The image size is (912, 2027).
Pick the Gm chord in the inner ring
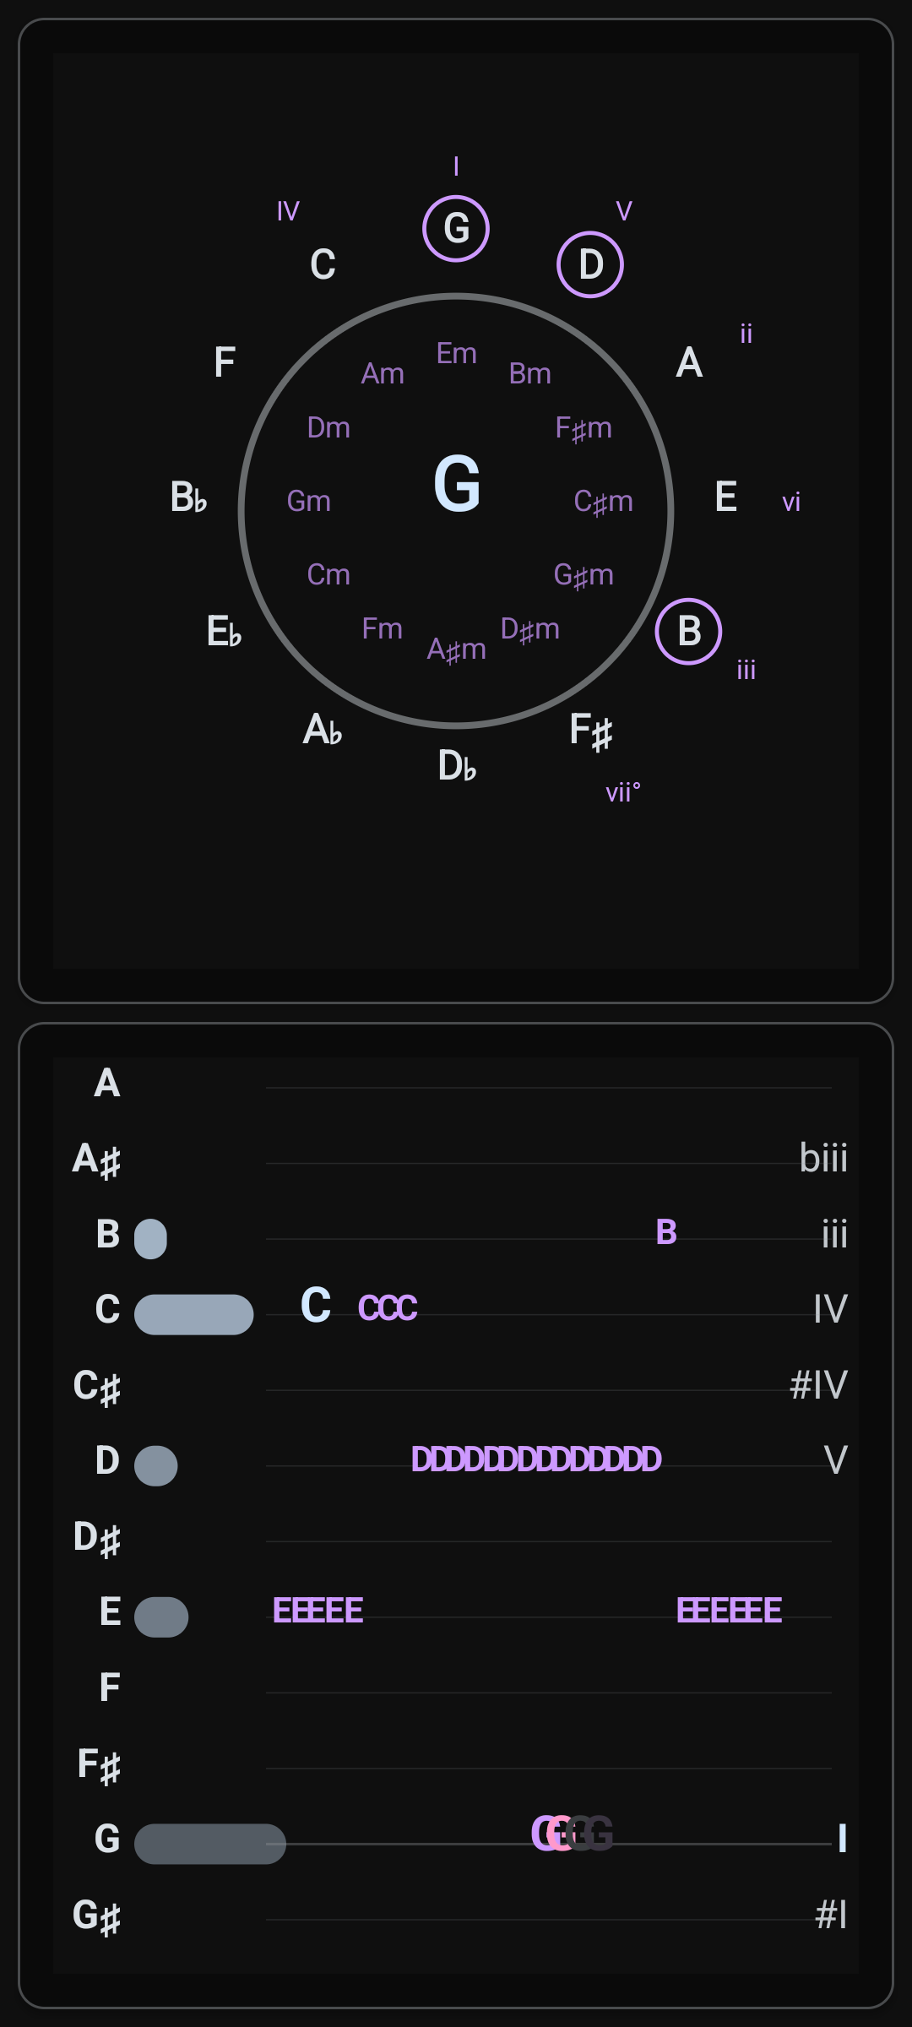[309, 501]
